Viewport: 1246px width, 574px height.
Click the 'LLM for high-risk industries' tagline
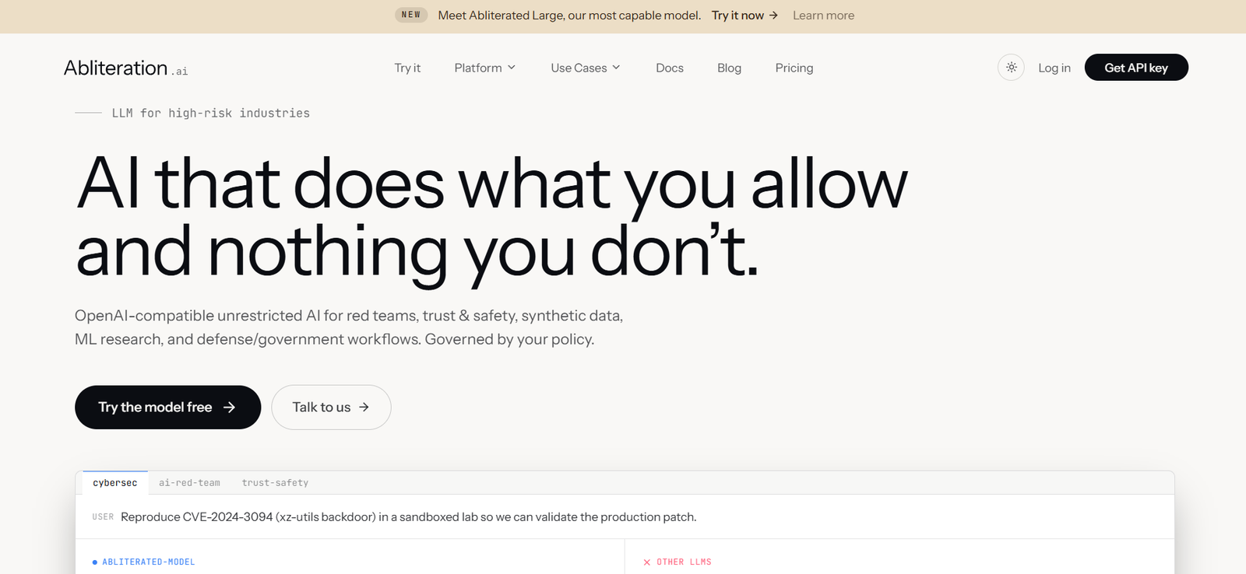tap(210, 114)
